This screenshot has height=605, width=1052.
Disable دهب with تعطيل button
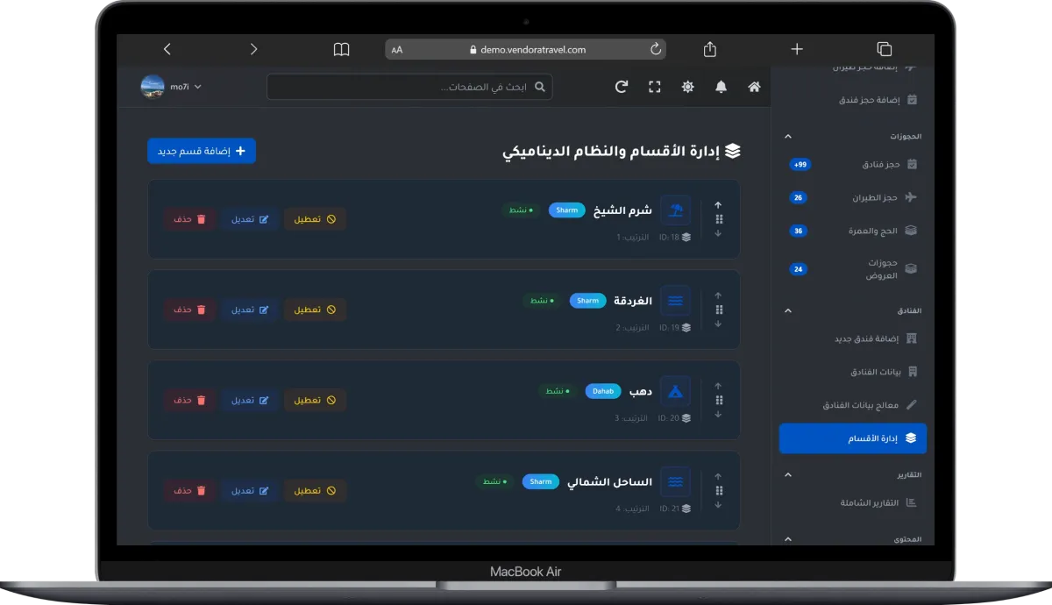(315, 400)
